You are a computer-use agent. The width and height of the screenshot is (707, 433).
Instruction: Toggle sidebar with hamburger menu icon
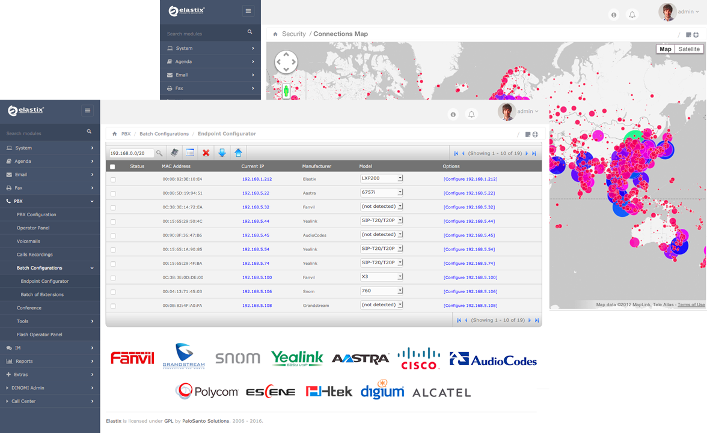coord(88,111)
